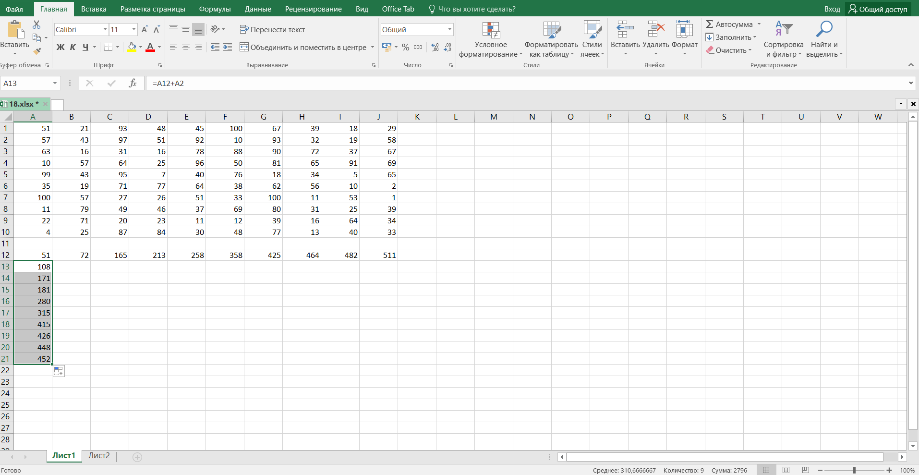Toggle center horizontal alignment
The height and width of the screenshot is (475, 919).
click(x=186, y=47)
